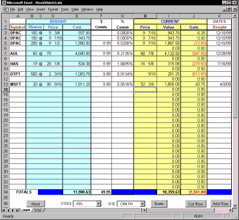
Task: Select the DTPT symbol cell
Action: [17, 74]
